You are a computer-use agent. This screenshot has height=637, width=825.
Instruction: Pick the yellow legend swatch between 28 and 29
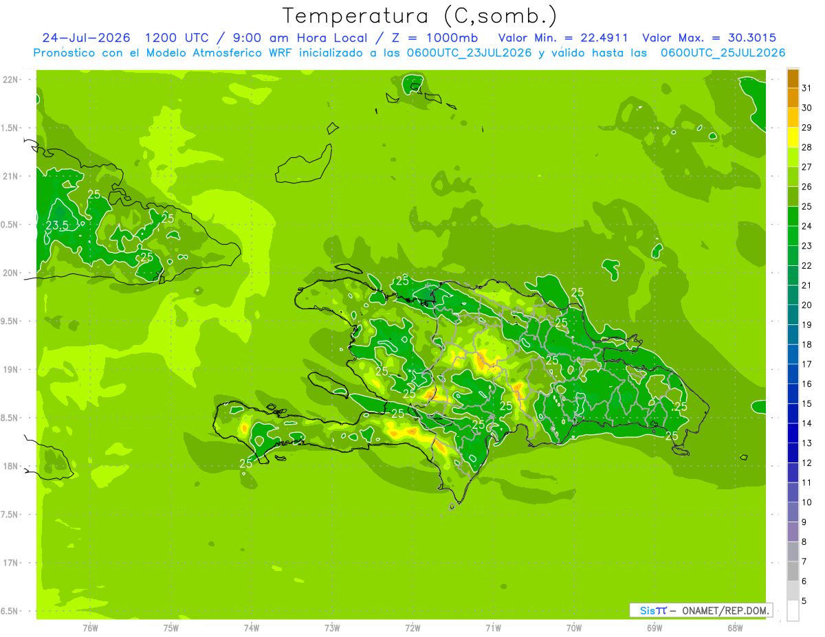tap(793, 137)
